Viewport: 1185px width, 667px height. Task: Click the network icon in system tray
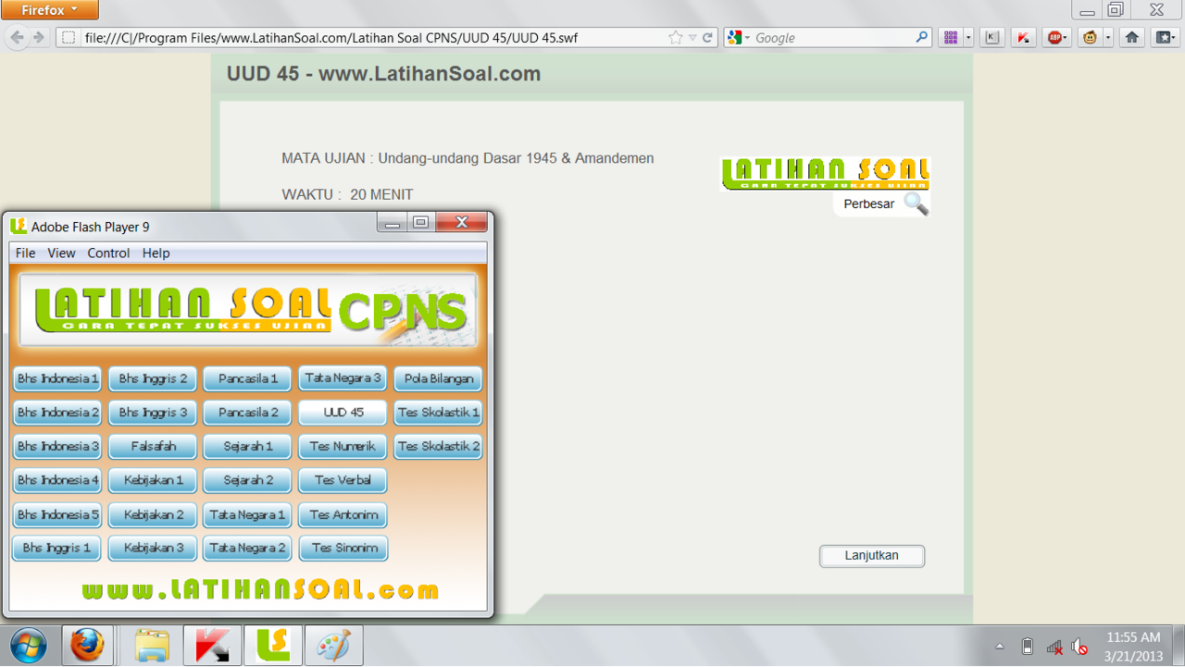click(x=1054, y=646)
